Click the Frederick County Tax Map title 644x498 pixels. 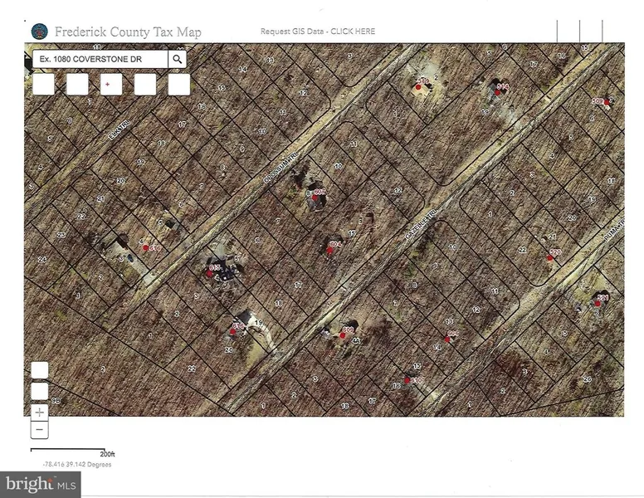pyautogui.click(x=128, y=32)
